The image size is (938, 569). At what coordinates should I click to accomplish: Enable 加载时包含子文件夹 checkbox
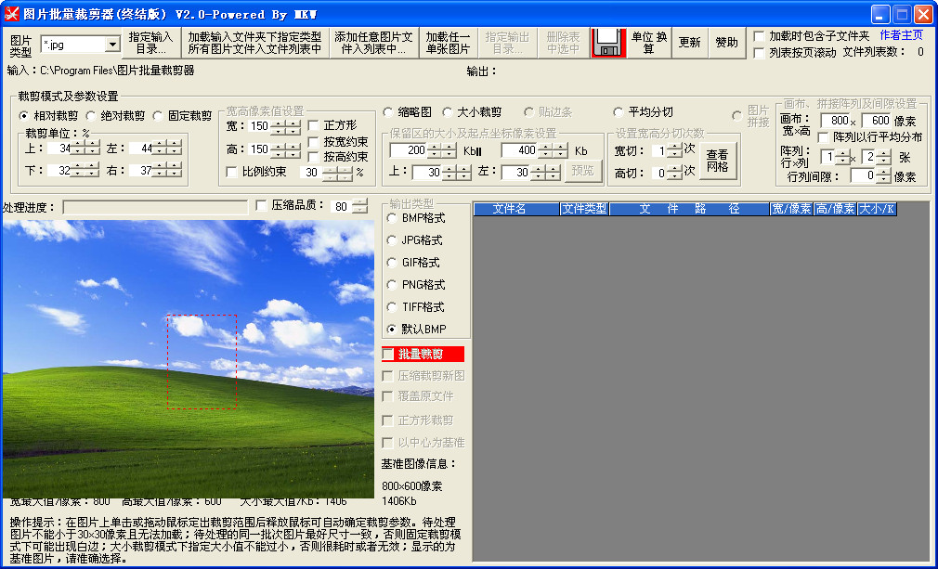pos(759,36)
